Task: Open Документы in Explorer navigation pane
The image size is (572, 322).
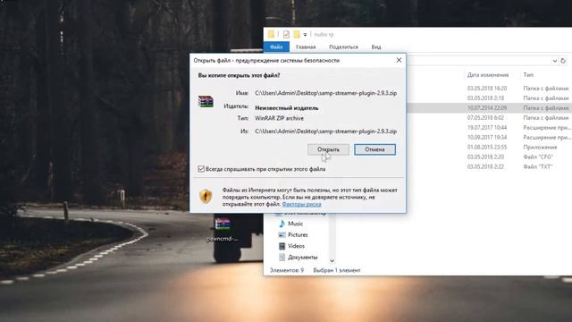Action: pyautogui.click(x=302, y=258)
